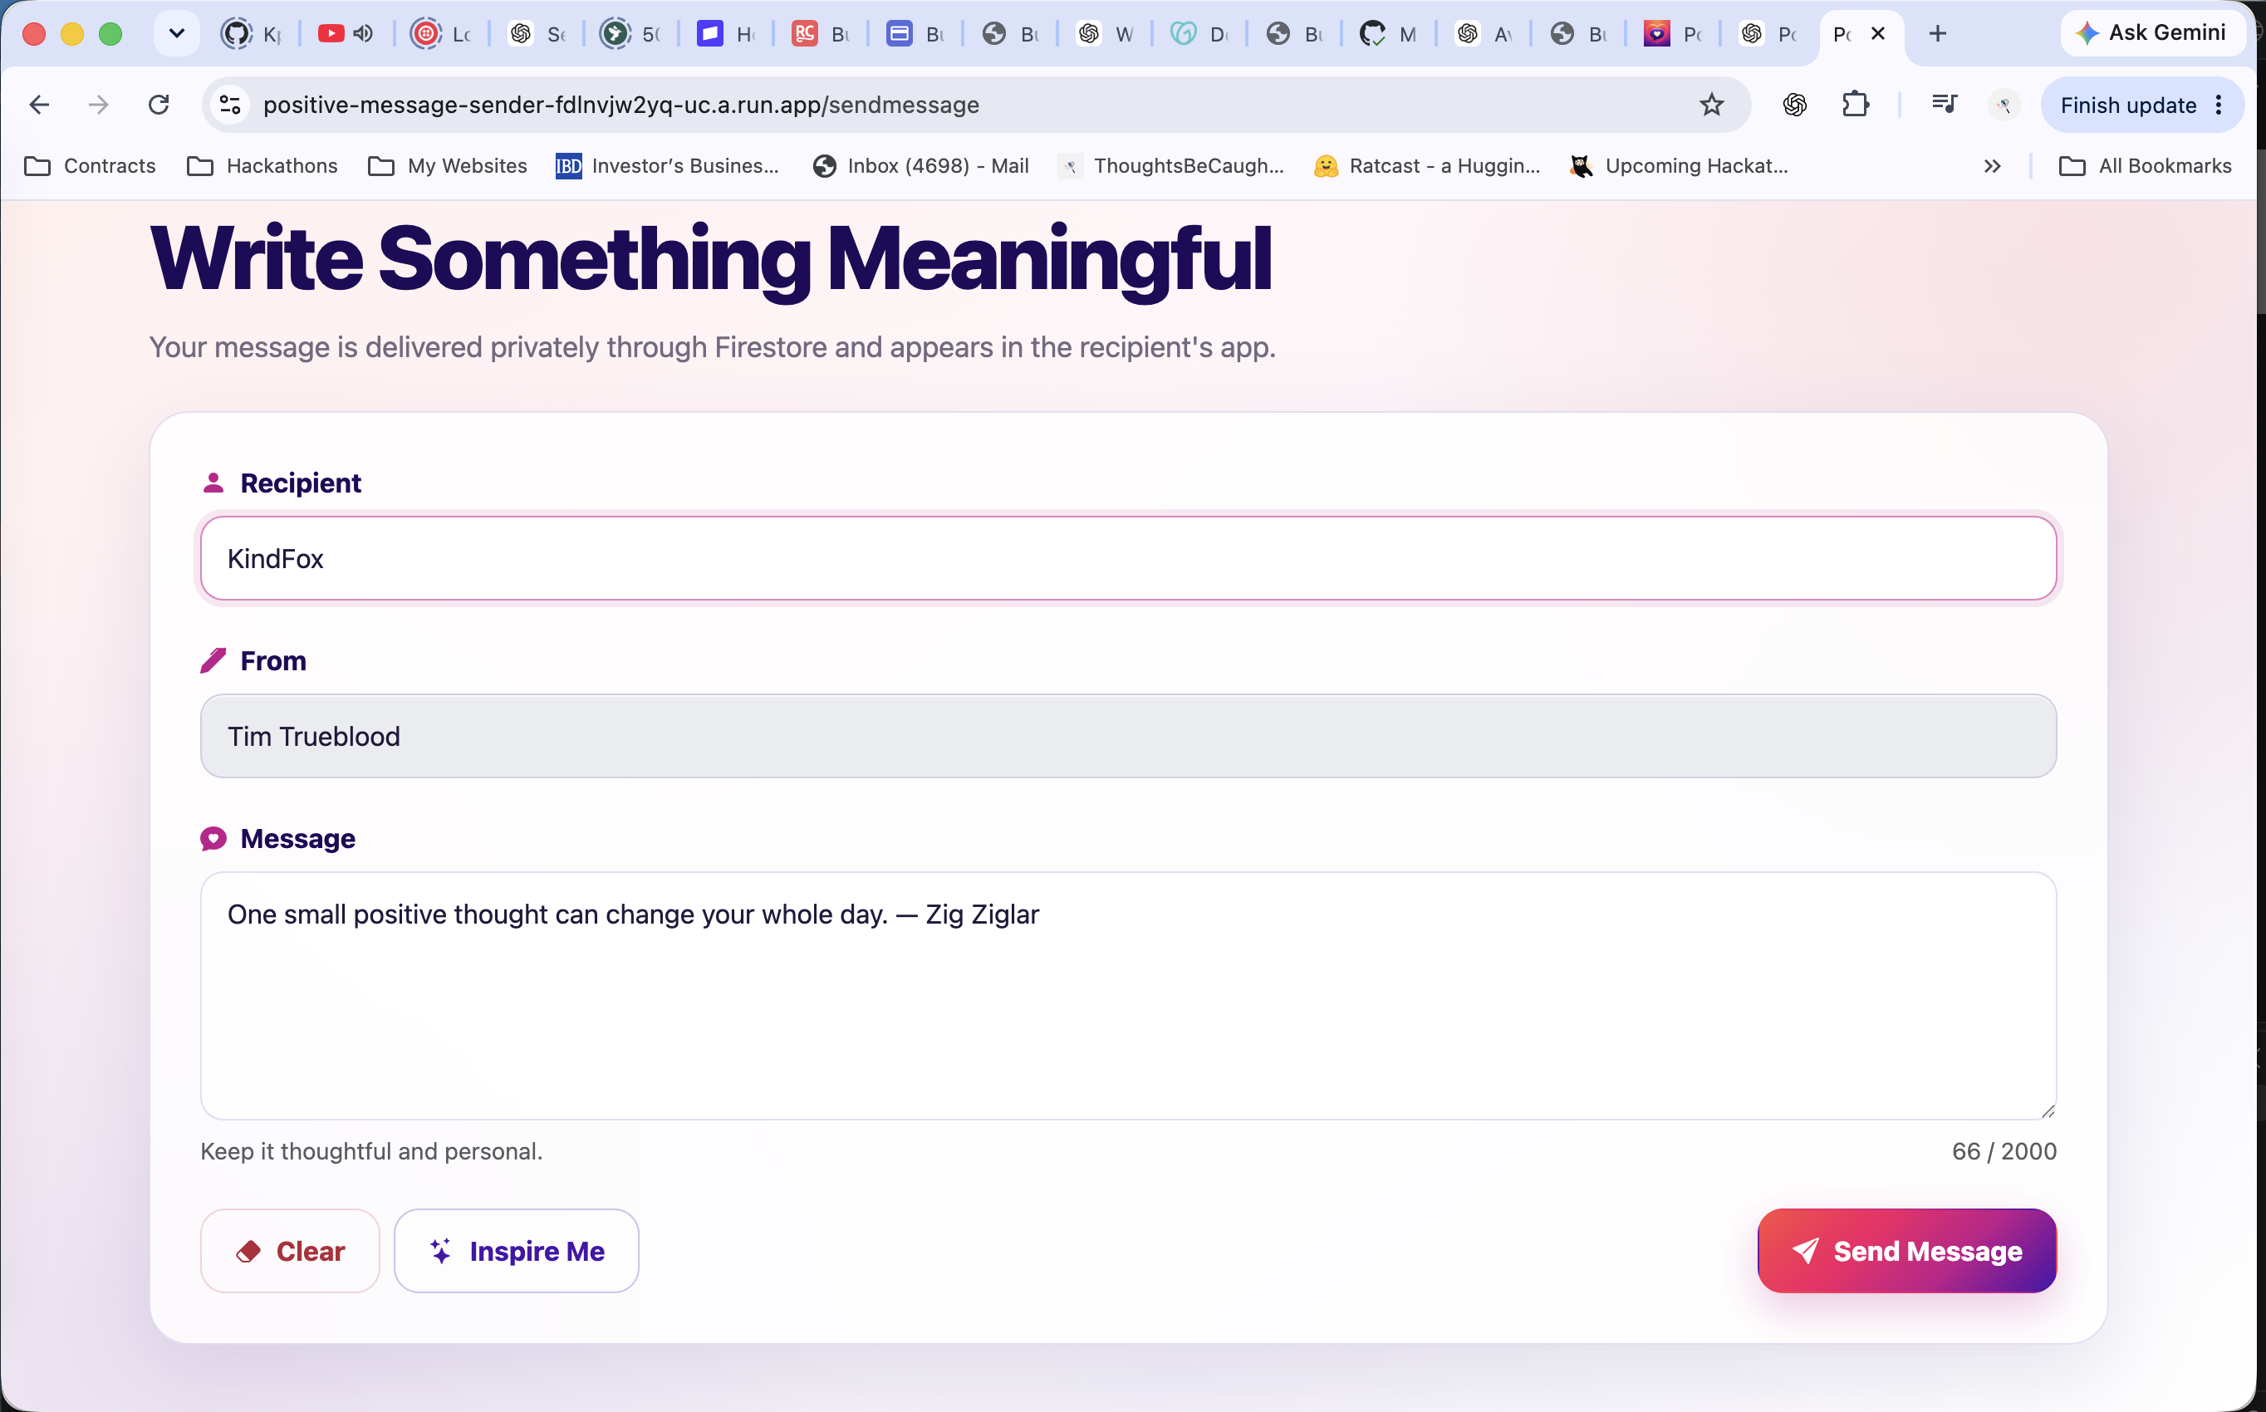Open the Inbox (4698) - Mail bookmark
The width and height of the screenshot is (2266, 1412).
(x=920, y=166)
